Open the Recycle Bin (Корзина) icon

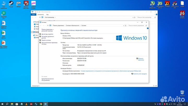[182, 93]
